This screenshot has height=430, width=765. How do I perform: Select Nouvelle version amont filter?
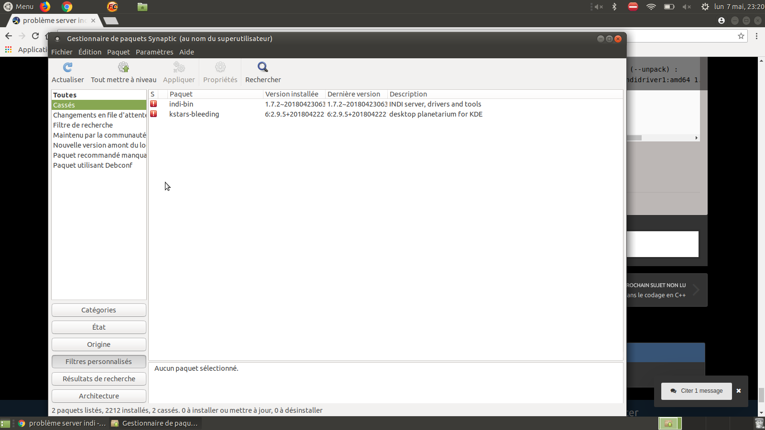pos(99,145)
